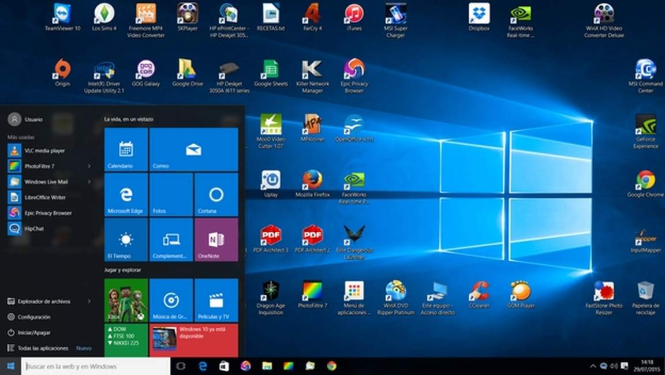Expand Explorador de archivos arrow
This screenshot has width=665, height=375.
89,301
